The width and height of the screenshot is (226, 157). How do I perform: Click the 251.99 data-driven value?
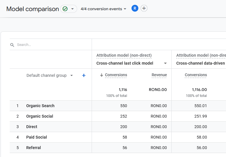[200, 116]
